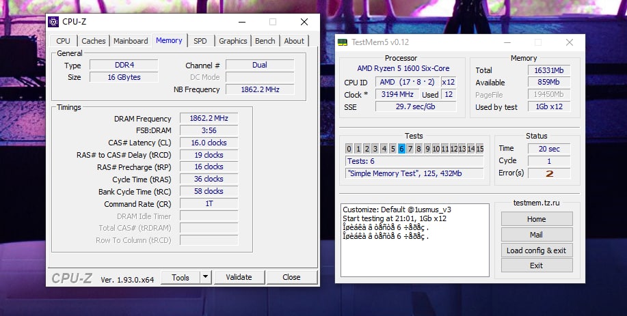Select test indicator 6 highlighted in blue

(x=401, y=149)
